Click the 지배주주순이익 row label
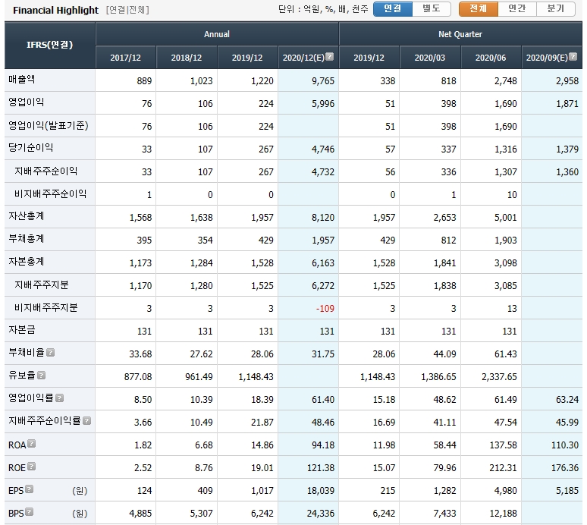 click(x=46, y=171)
